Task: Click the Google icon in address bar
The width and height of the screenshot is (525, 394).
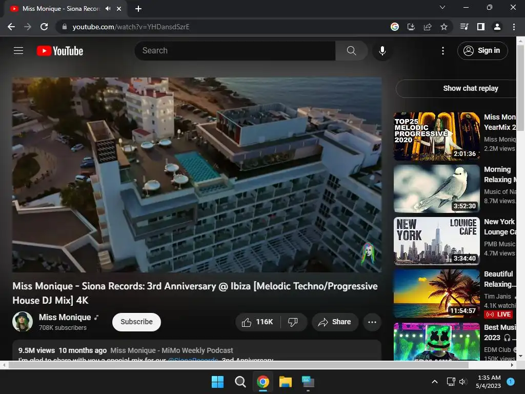Action: point(395,27)
